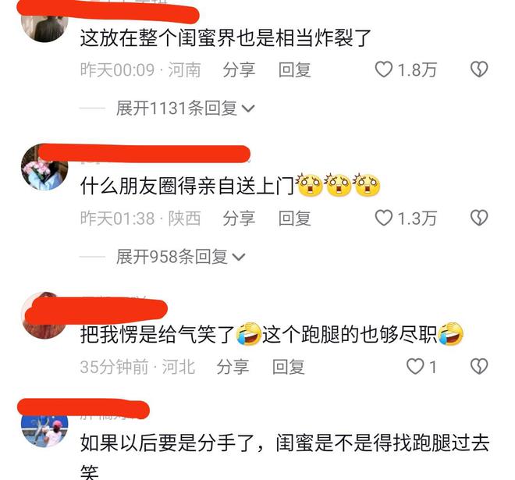Share the 陕西 comment via 分享
The width and height of the screenshot is (515, 480).
(239, 219)
